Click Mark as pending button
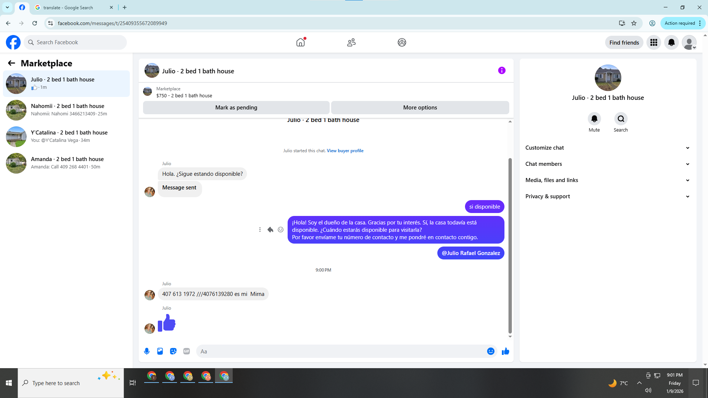Screen dimensions: 708x398 click(236, 108)
